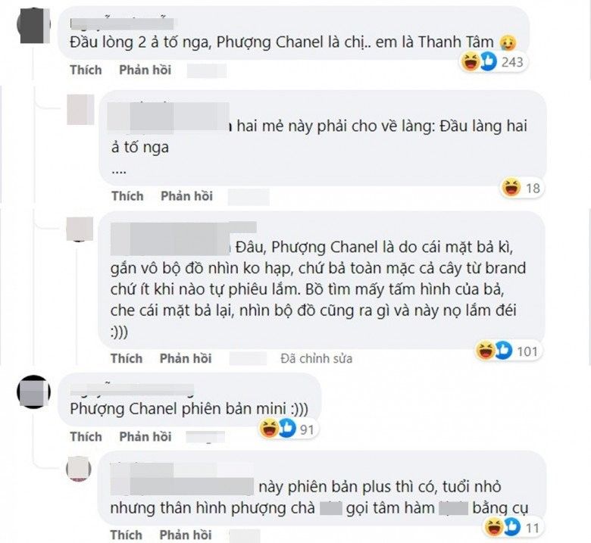This screenshot has width=591, height=543.
Task: Like the long comment about 'cái mặt bả kì'
Action: click(127, 358)
